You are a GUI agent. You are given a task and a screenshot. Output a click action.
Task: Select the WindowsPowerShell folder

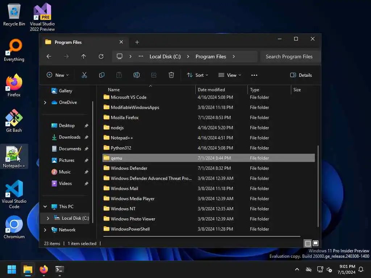[208, 229]
